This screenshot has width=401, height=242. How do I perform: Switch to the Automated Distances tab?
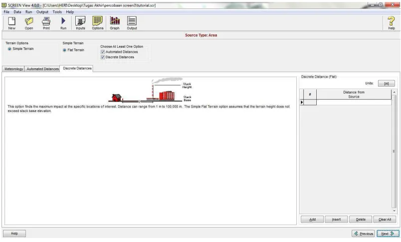click(x=43, y=69)
